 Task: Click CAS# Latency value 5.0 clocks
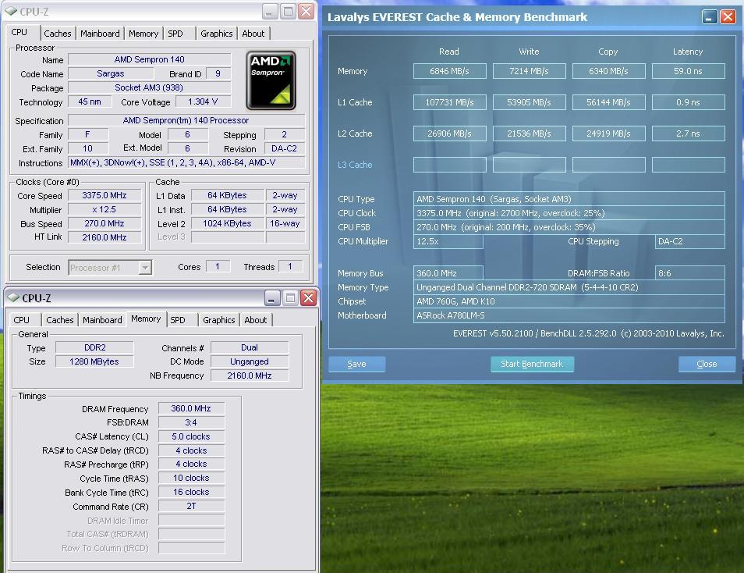pos(191,436)
